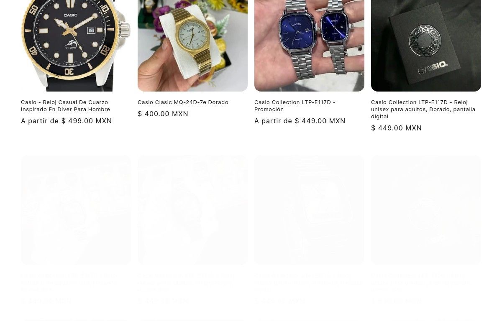Open faded square-watch image beneath LTP-E117D Promoción
Viewport: 502px width, 321px height.
click(x=309, y=210)
